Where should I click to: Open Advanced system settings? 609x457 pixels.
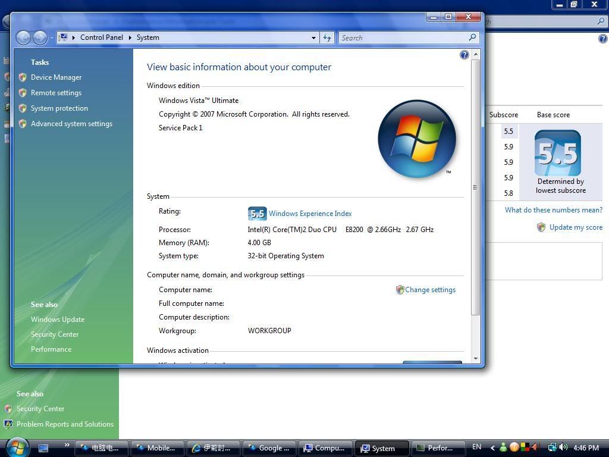point(71,124)
